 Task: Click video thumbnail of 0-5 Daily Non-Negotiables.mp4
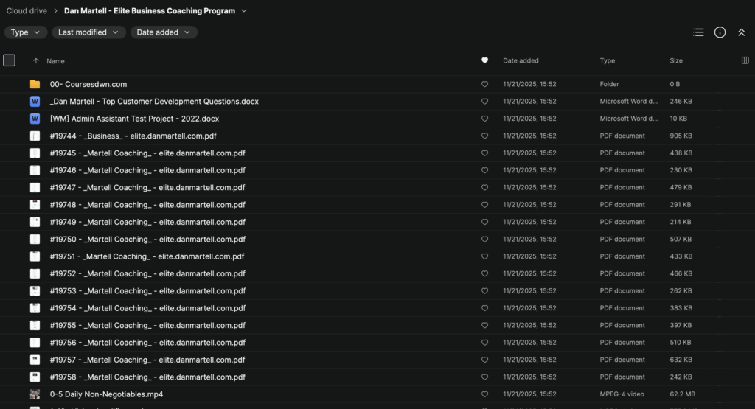coord(35,394)
